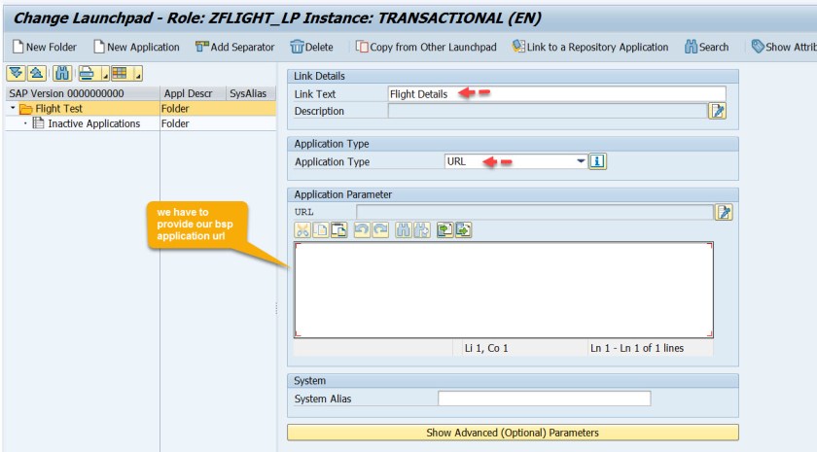Click the System Alias input field
The width and height of the screenshot is (817, 452).
tap(545, 399)
